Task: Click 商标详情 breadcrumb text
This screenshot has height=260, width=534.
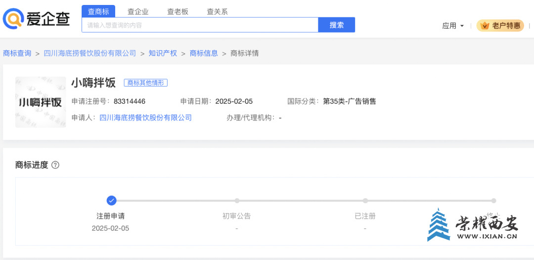Action: point(245,53)
